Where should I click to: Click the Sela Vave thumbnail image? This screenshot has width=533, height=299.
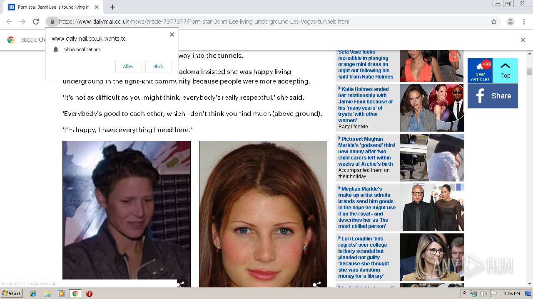[x=431, y=66]
